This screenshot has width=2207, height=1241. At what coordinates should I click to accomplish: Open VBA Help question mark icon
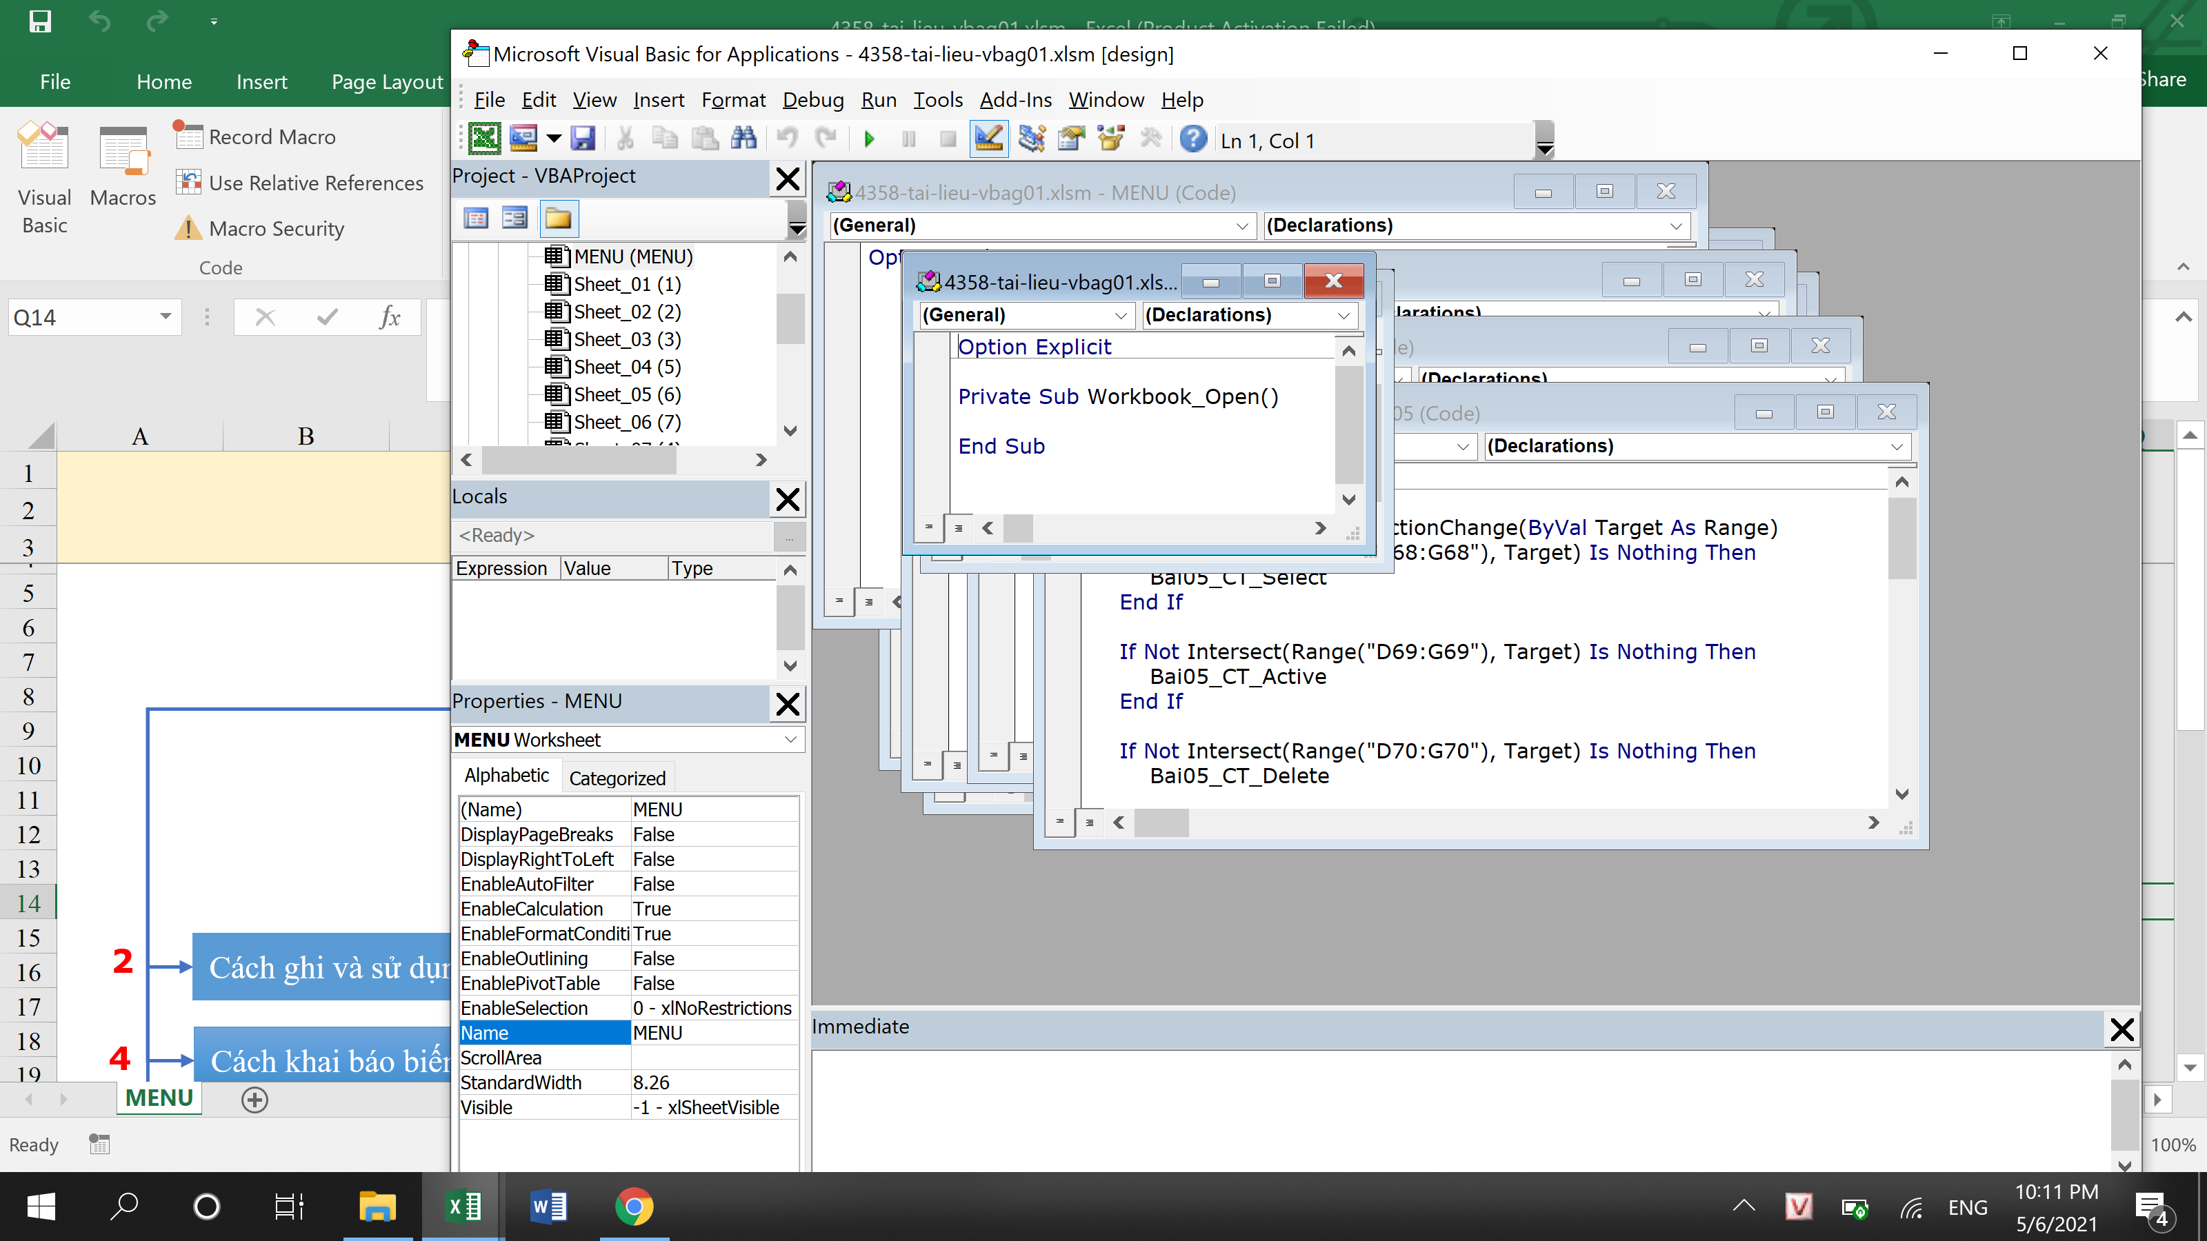point(1192,139)
